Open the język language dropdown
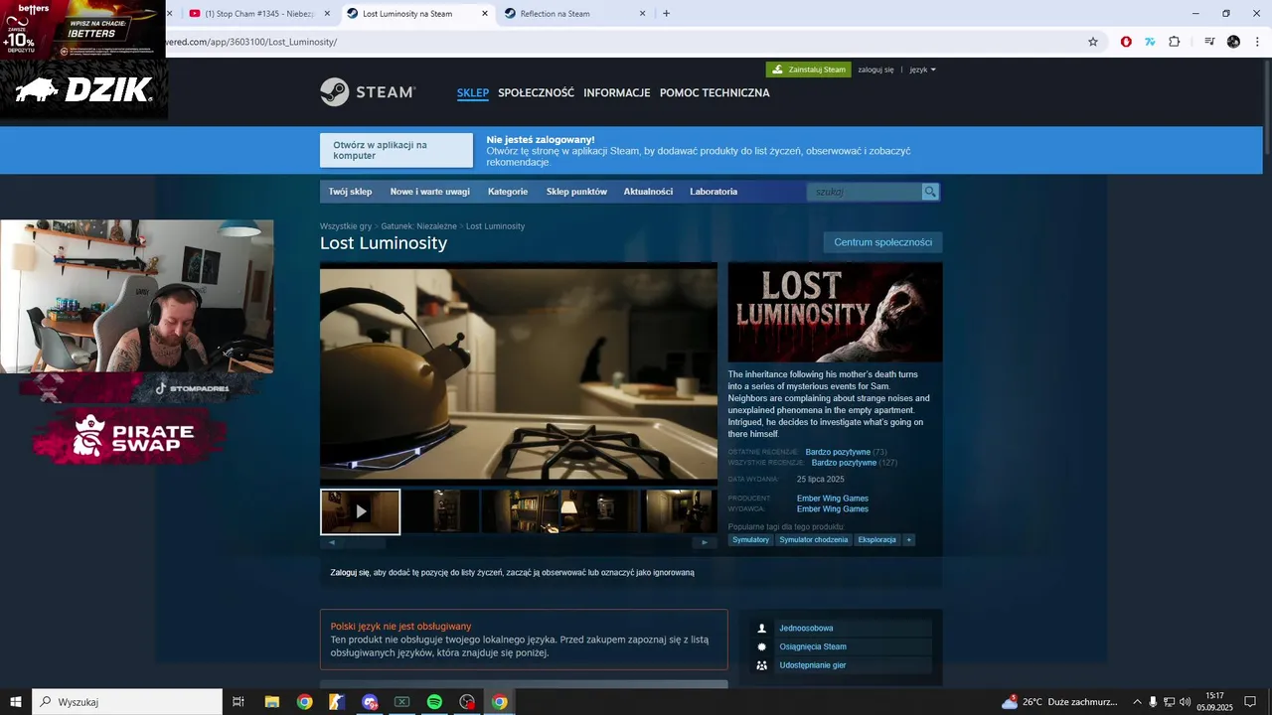Viewport: 1272px width, 715px height. pos(922,70)
